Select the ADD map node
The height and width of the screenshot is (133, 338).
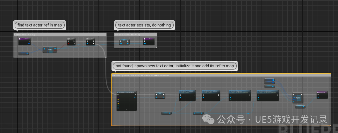coord(298,98)
